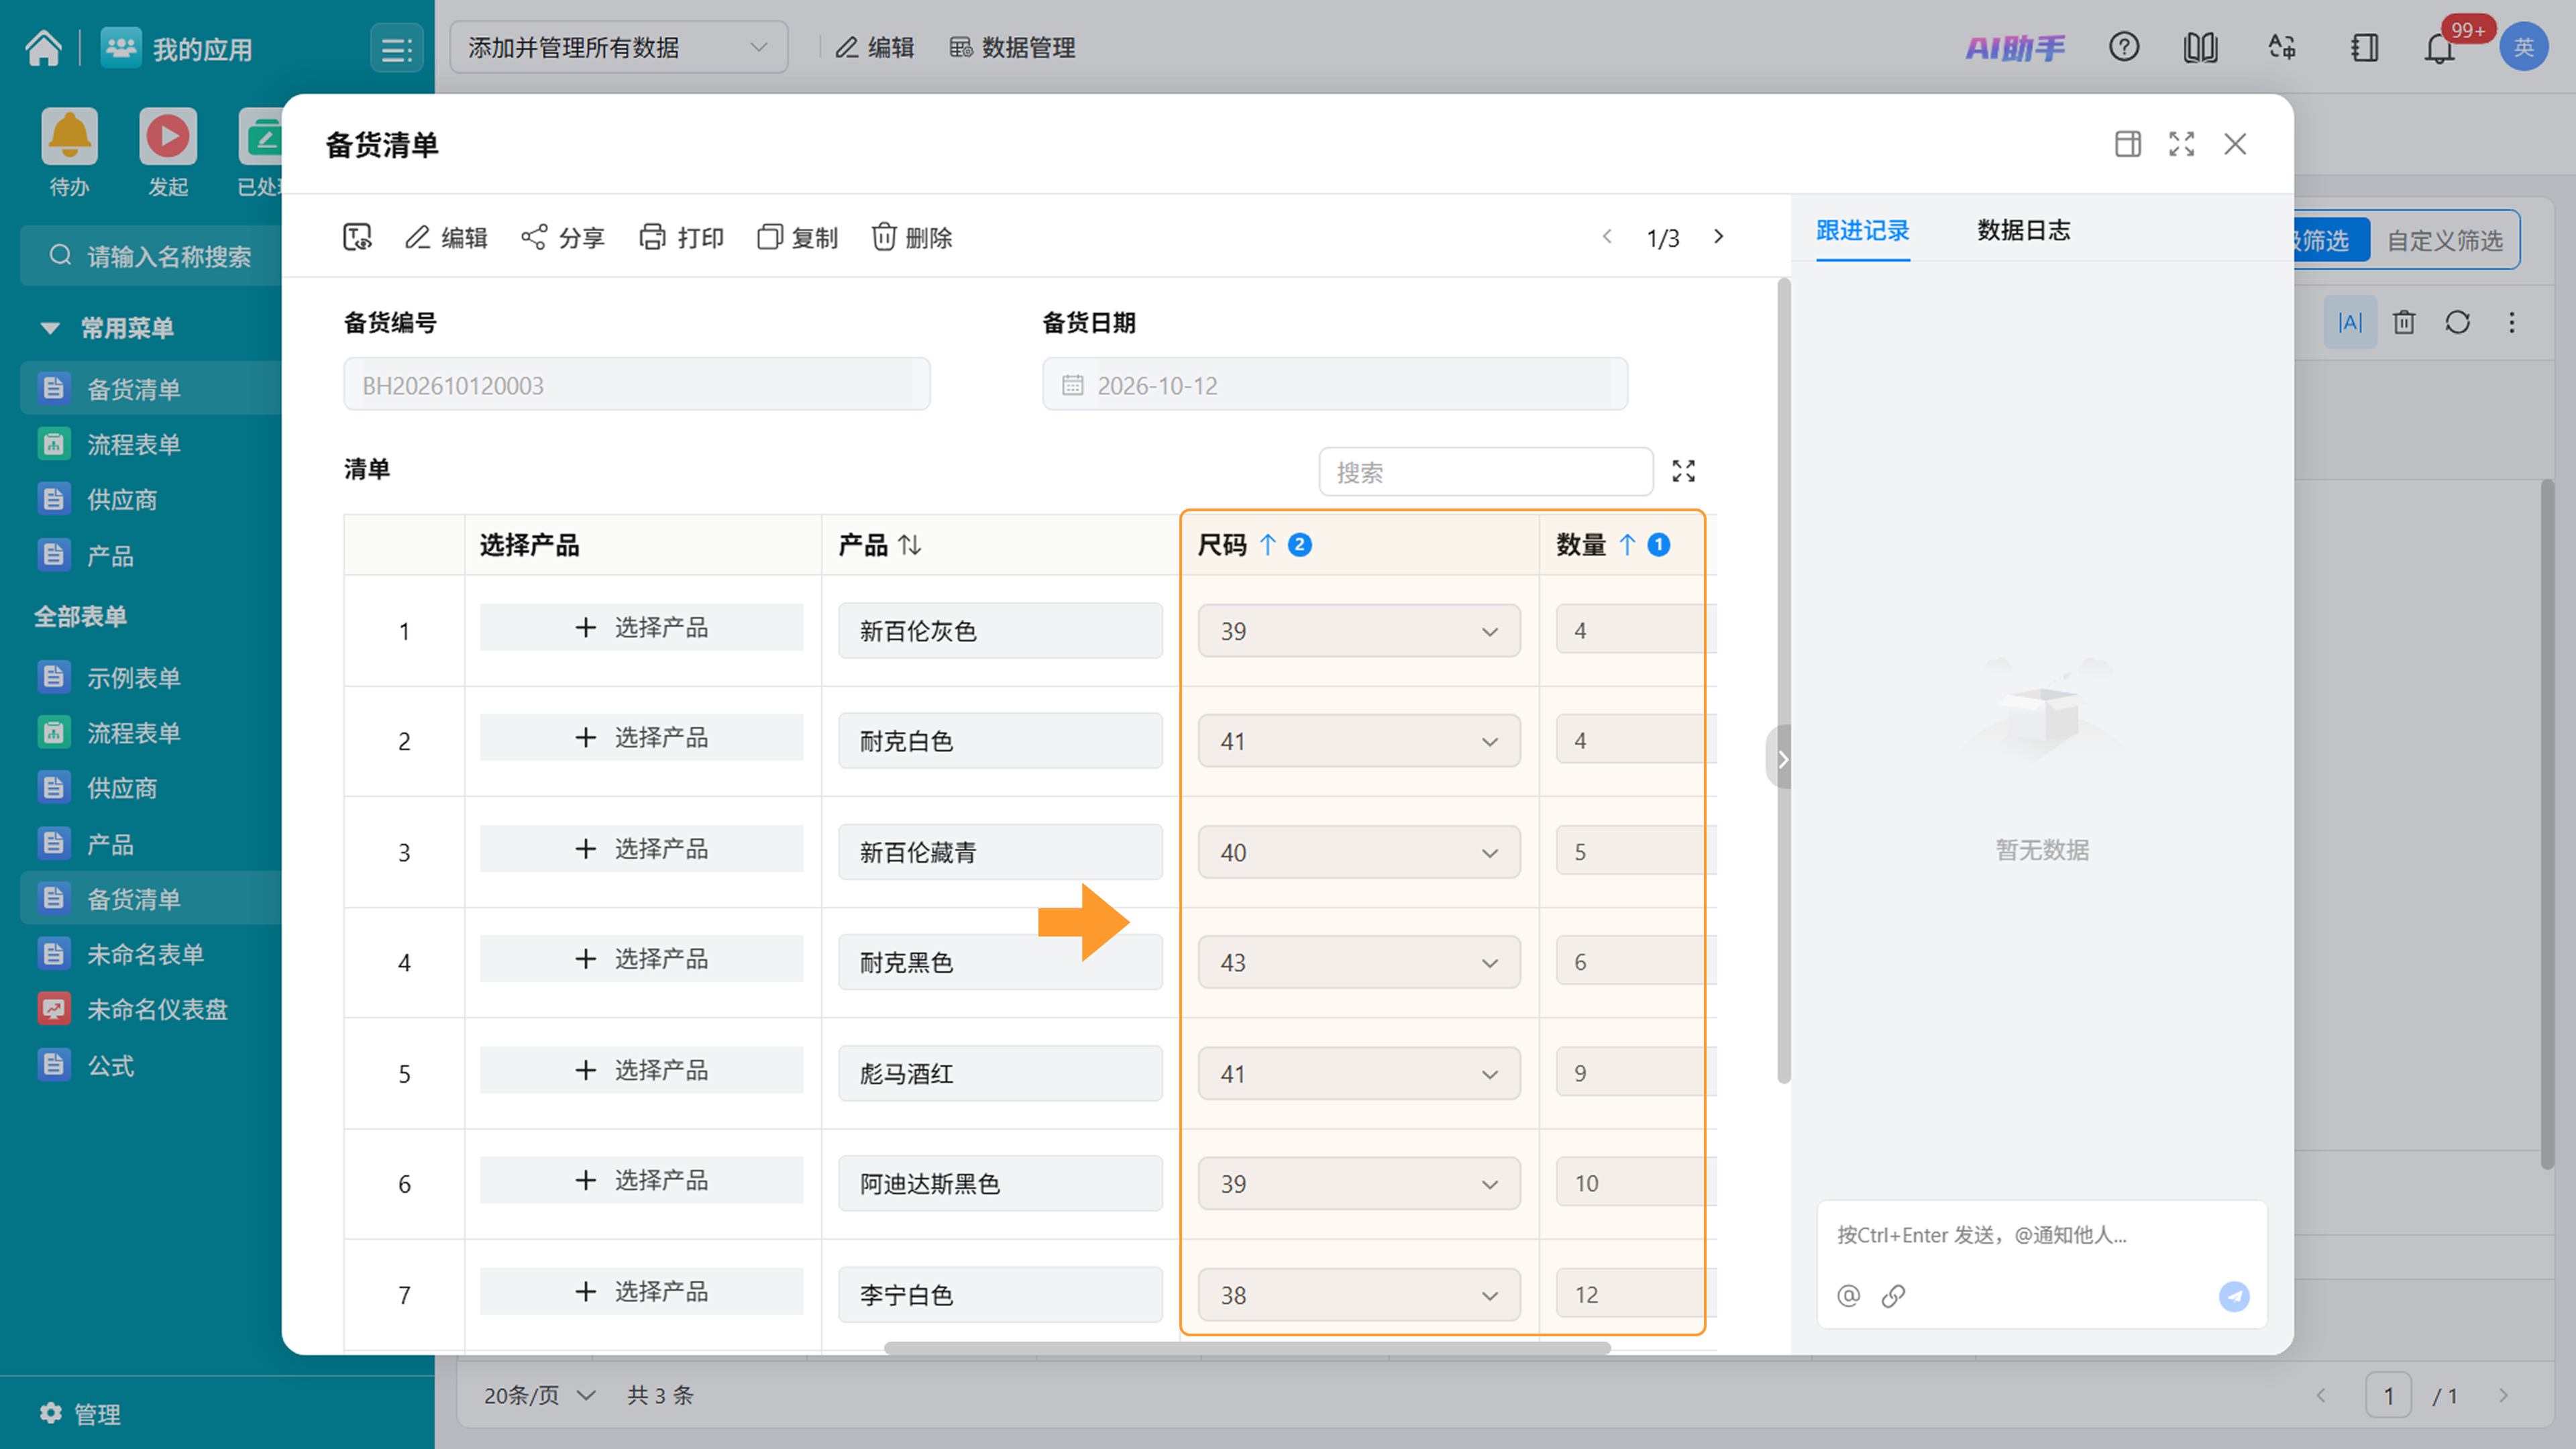Open the 20条/页 page size dropdown

tap(540, 1395)
